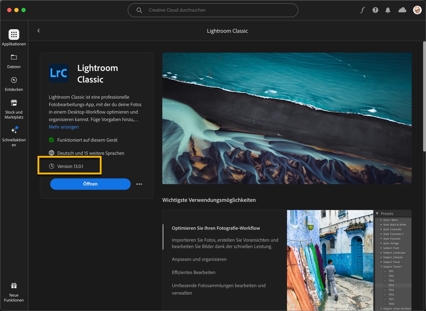The height and width of the screenshot is (311, 426).
Task: Click the aerial coastline hero image
Action: coord(287,118)
